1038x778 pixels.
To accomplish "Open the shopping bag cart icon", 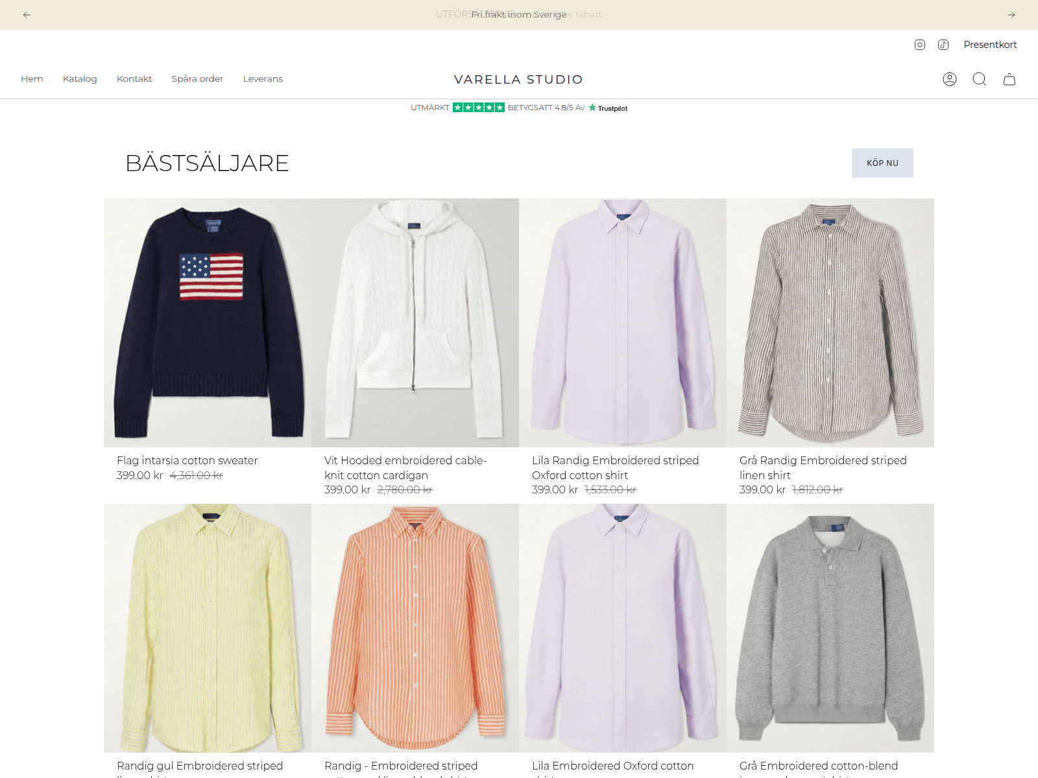I will 1009,79.
